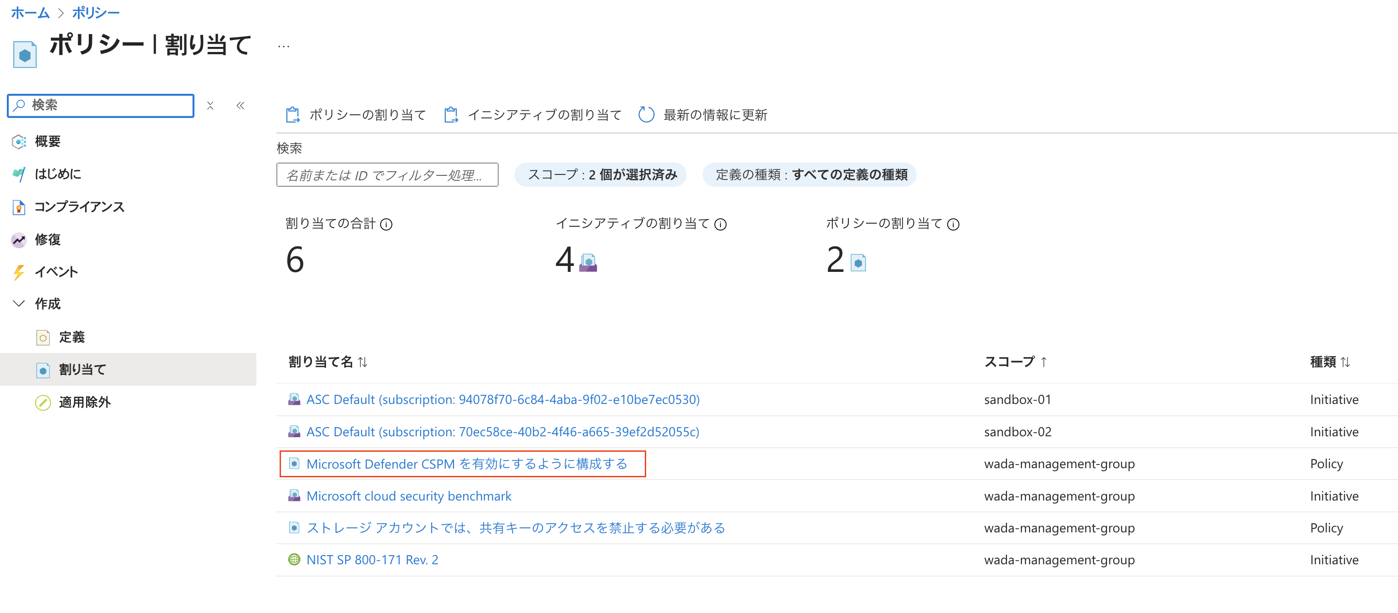Viewport: 1398px width, 613px height.
Task: Open NIST SP 800-171 Rev. 2 assignment
Action: click(372, 560)
